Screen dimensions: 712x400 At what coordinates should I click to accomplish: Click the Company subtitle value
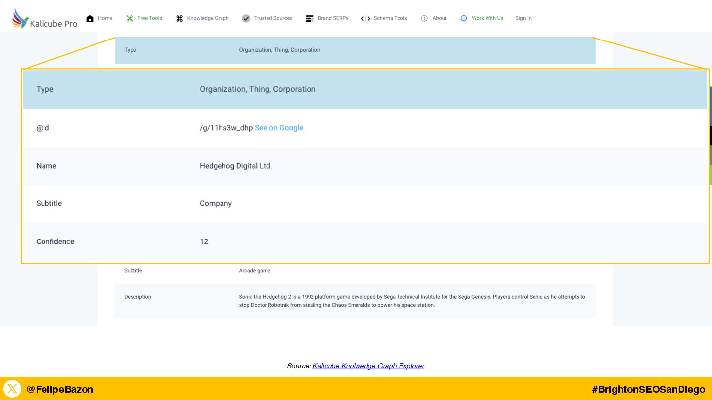click(x=216, y=203)
